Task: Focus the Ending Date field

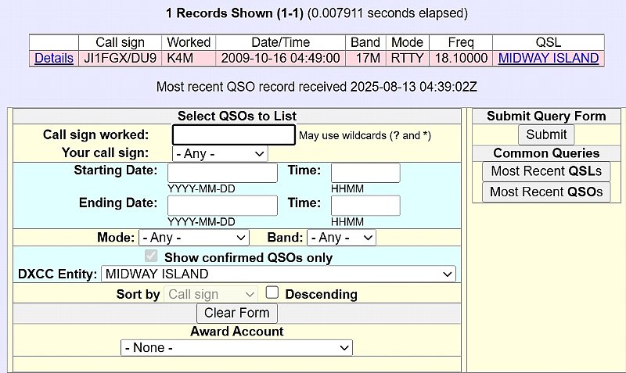Action: pos(222,205)
